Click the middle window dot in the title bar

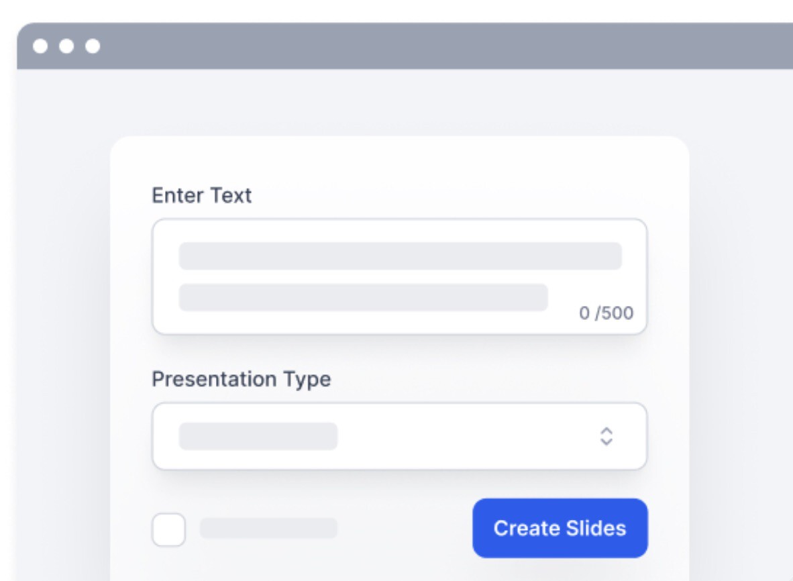(66, 46)
